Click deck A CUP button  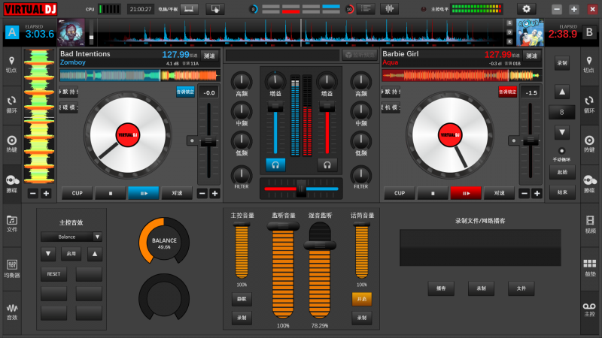(78, 193)
